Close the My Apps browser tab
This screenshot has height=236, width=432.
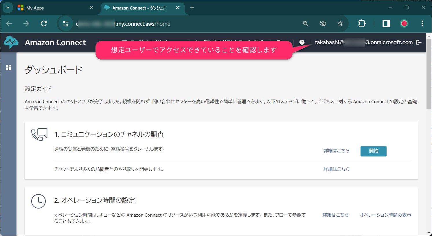point(91,8)
